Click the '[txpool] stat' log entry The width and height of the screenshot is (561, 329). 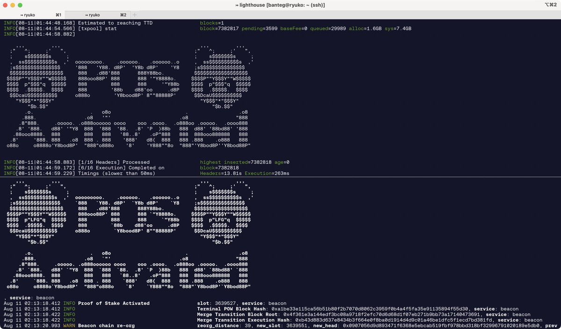97,28
